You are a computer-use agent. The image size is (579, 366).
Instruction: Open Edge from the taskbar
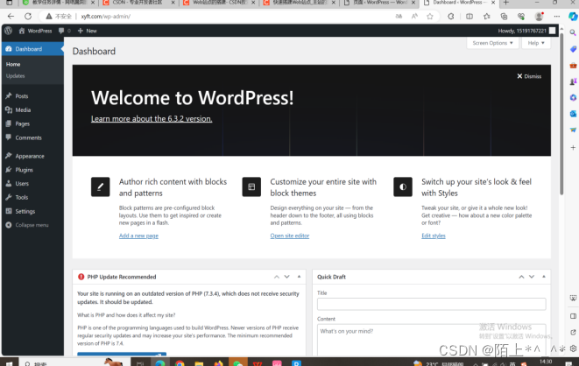point(160,363)
